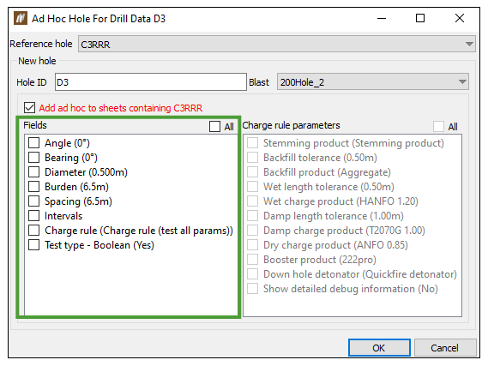Open the Reference hole dropdown
The height and width of the screenshot is (366, 488).
tap(277, 45)
